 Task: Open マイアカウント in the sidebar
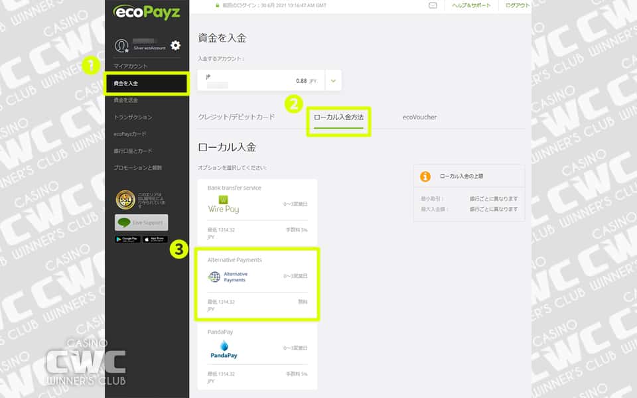[131, 66]
